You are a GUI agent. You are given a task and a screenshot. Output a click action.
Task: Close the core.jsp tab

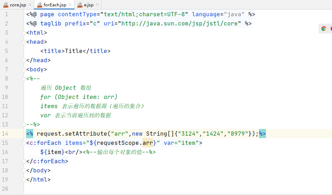coord(30,5)
